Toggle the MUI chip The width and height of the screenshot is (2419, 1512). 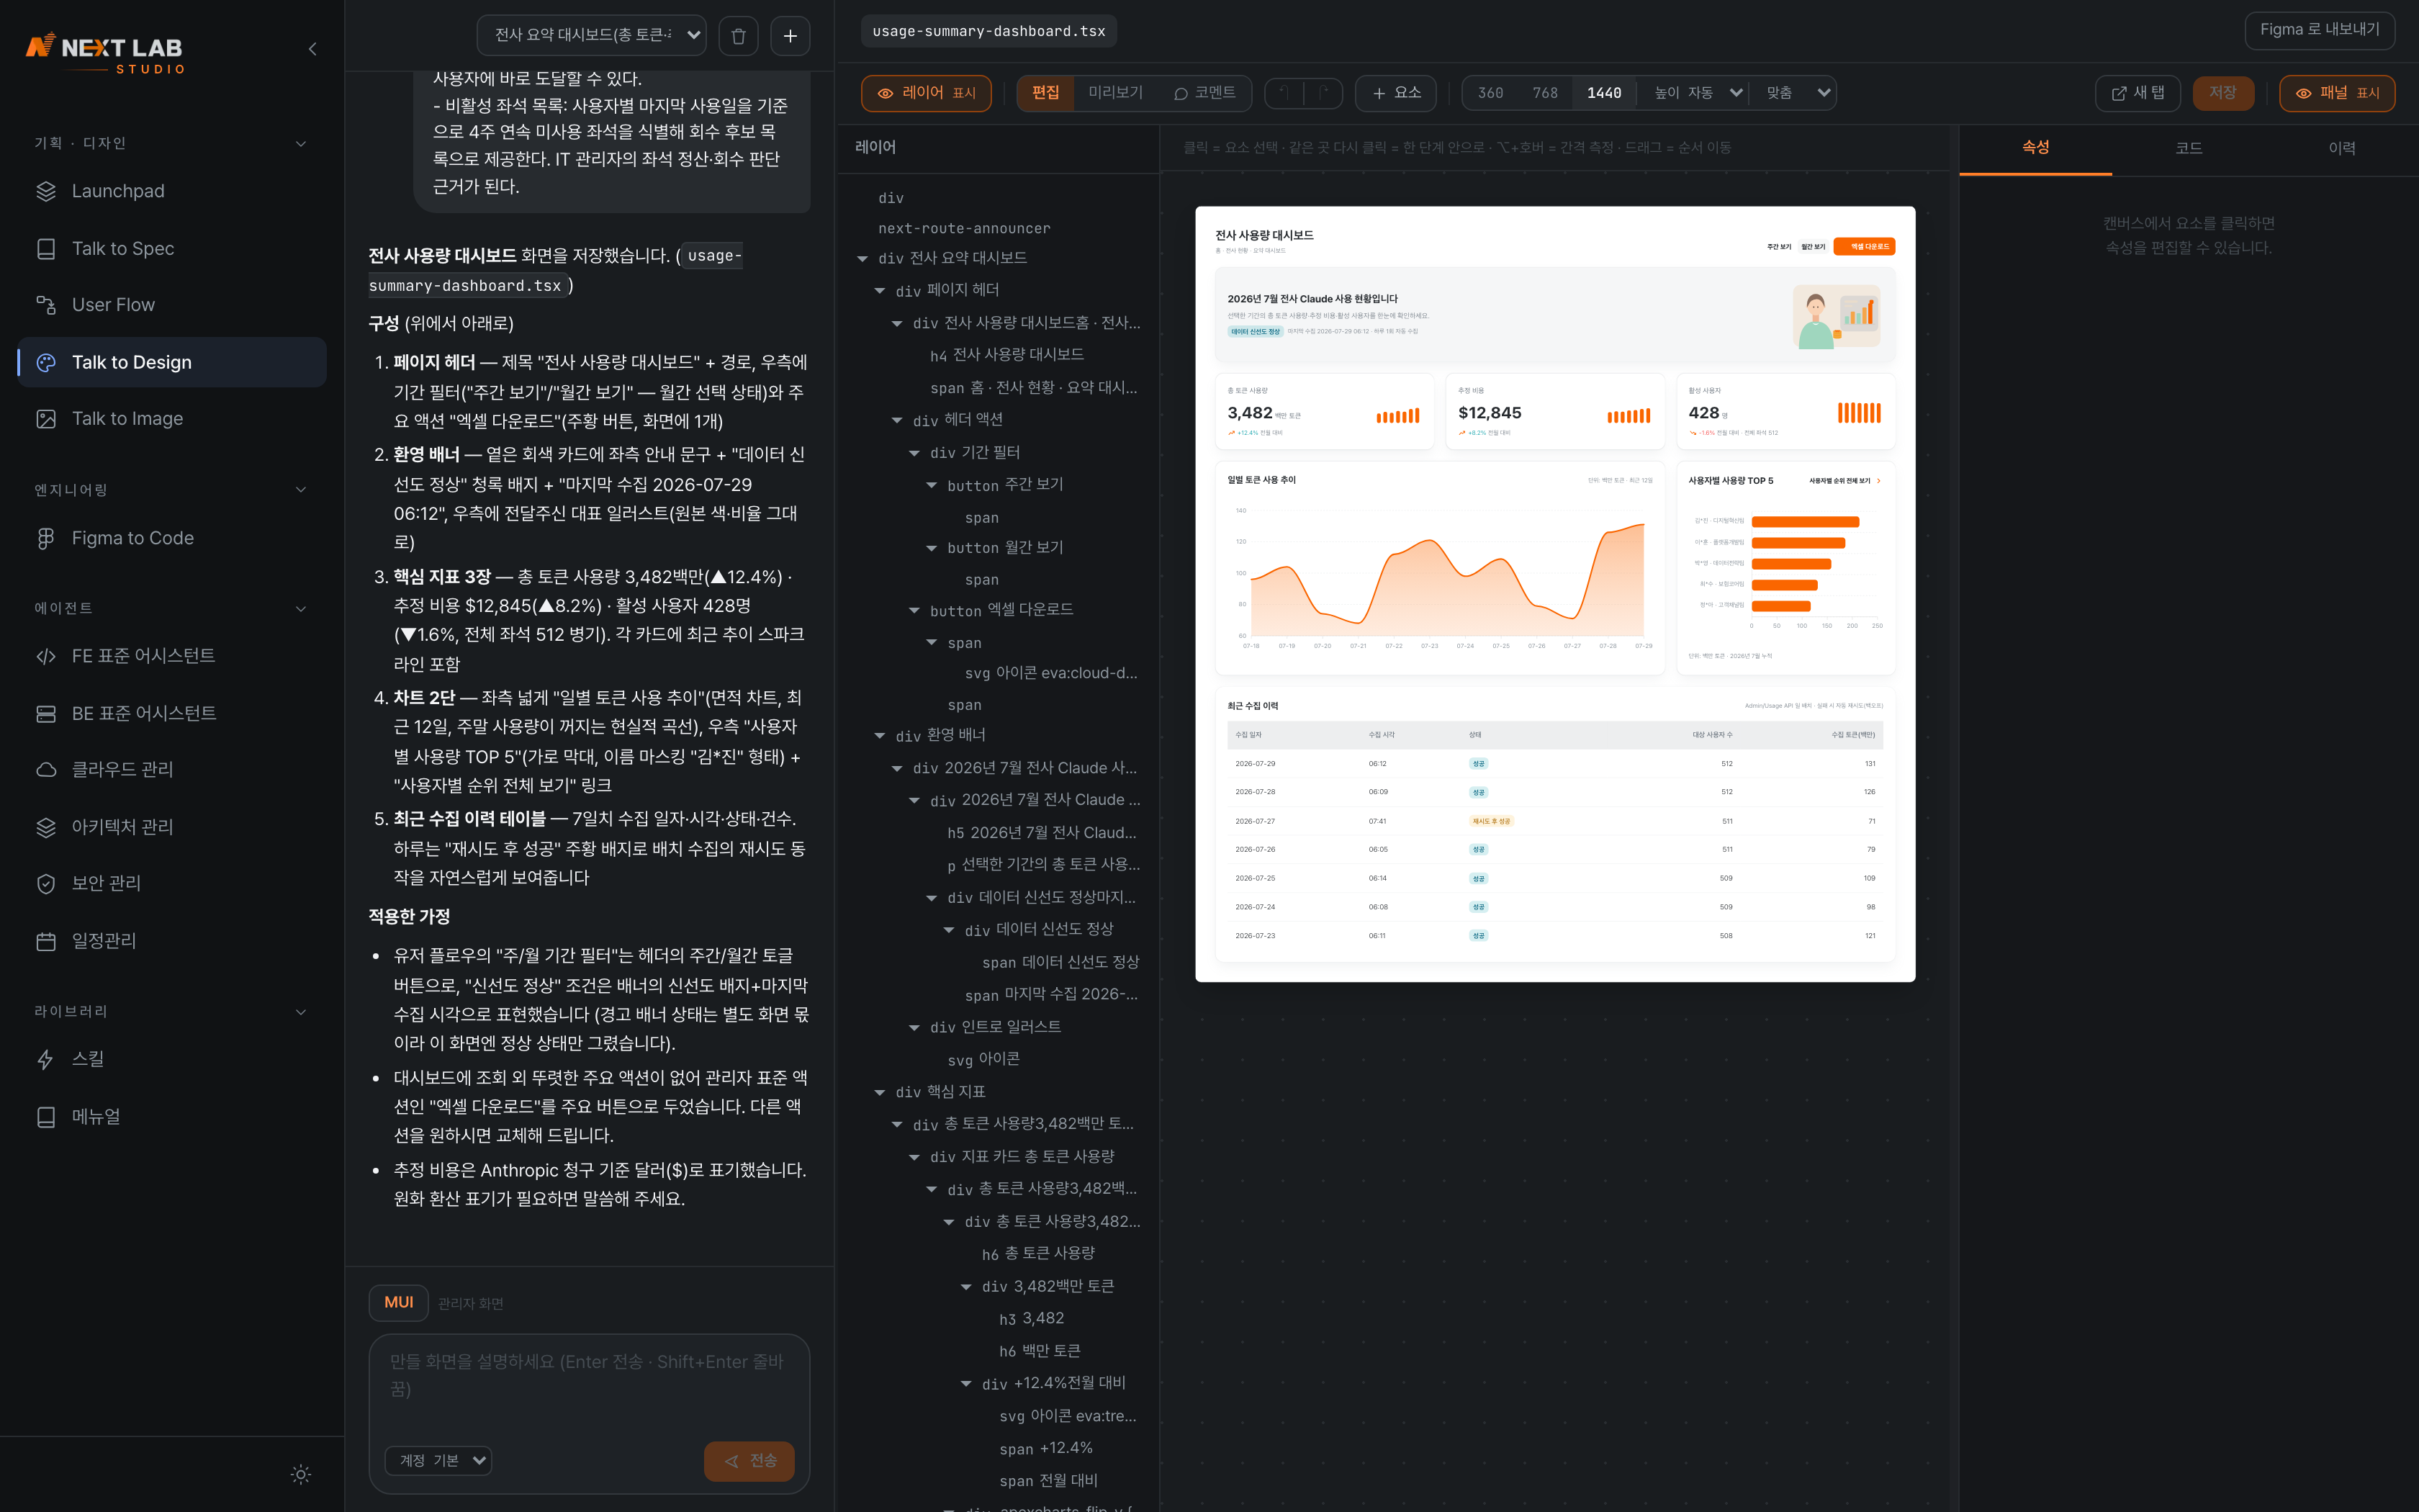399,1302
